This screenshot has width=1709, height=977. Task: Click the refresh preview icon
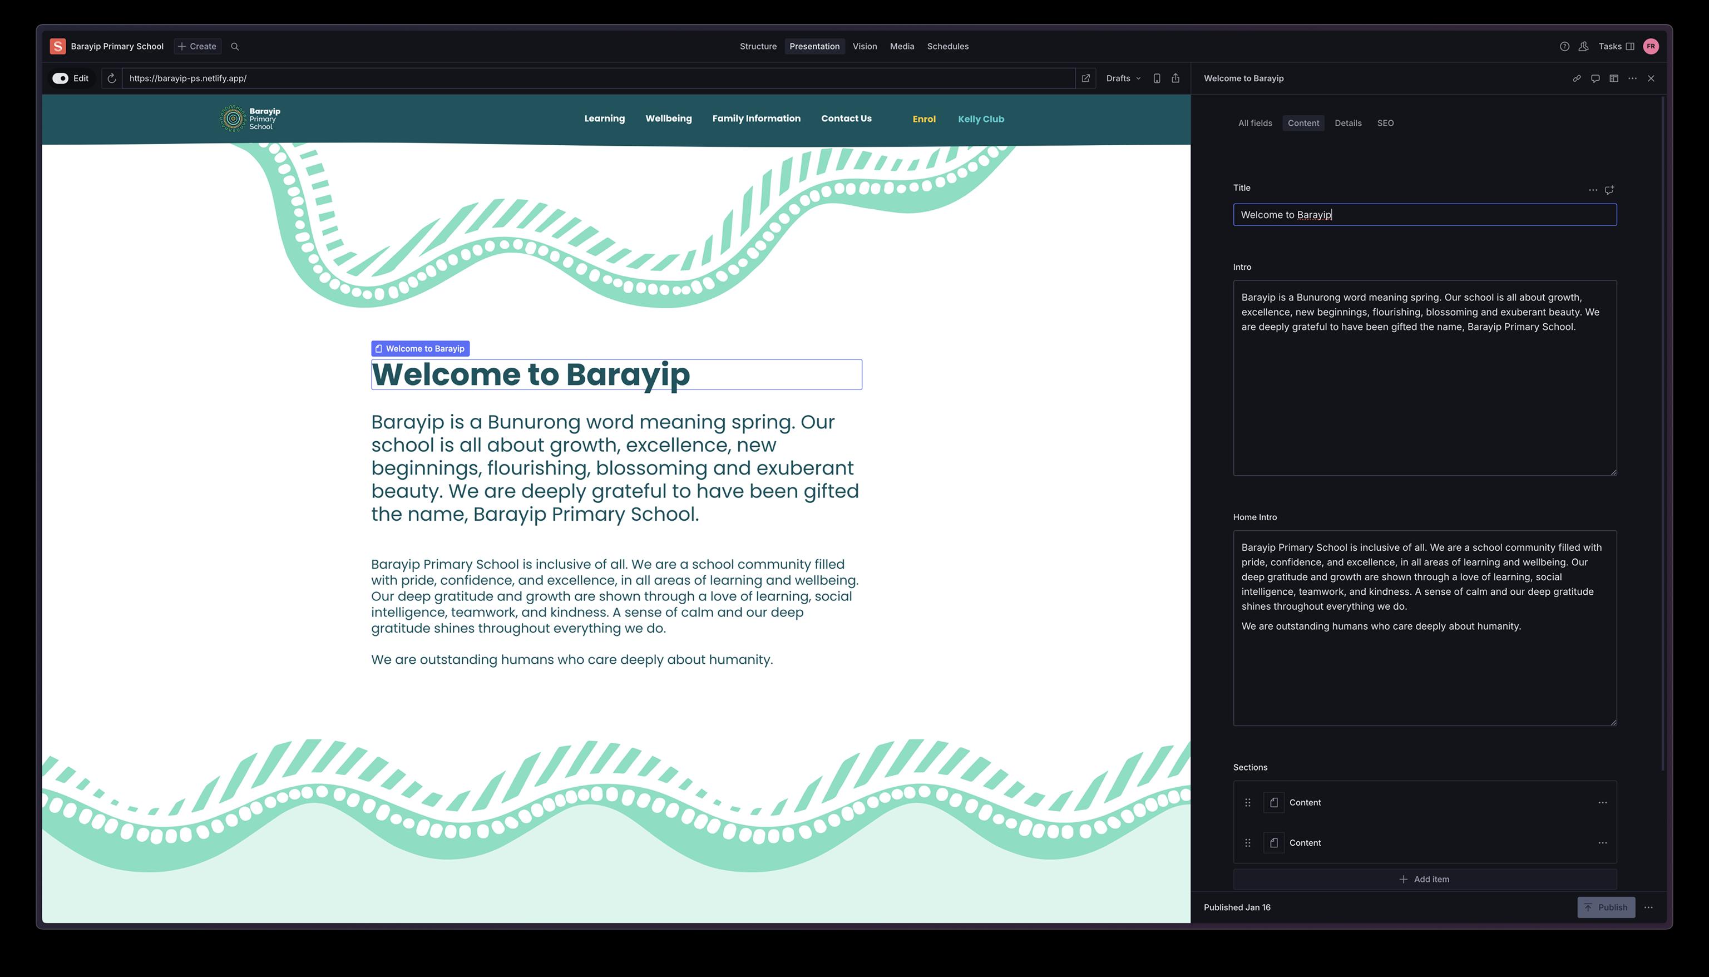(112, 78)
